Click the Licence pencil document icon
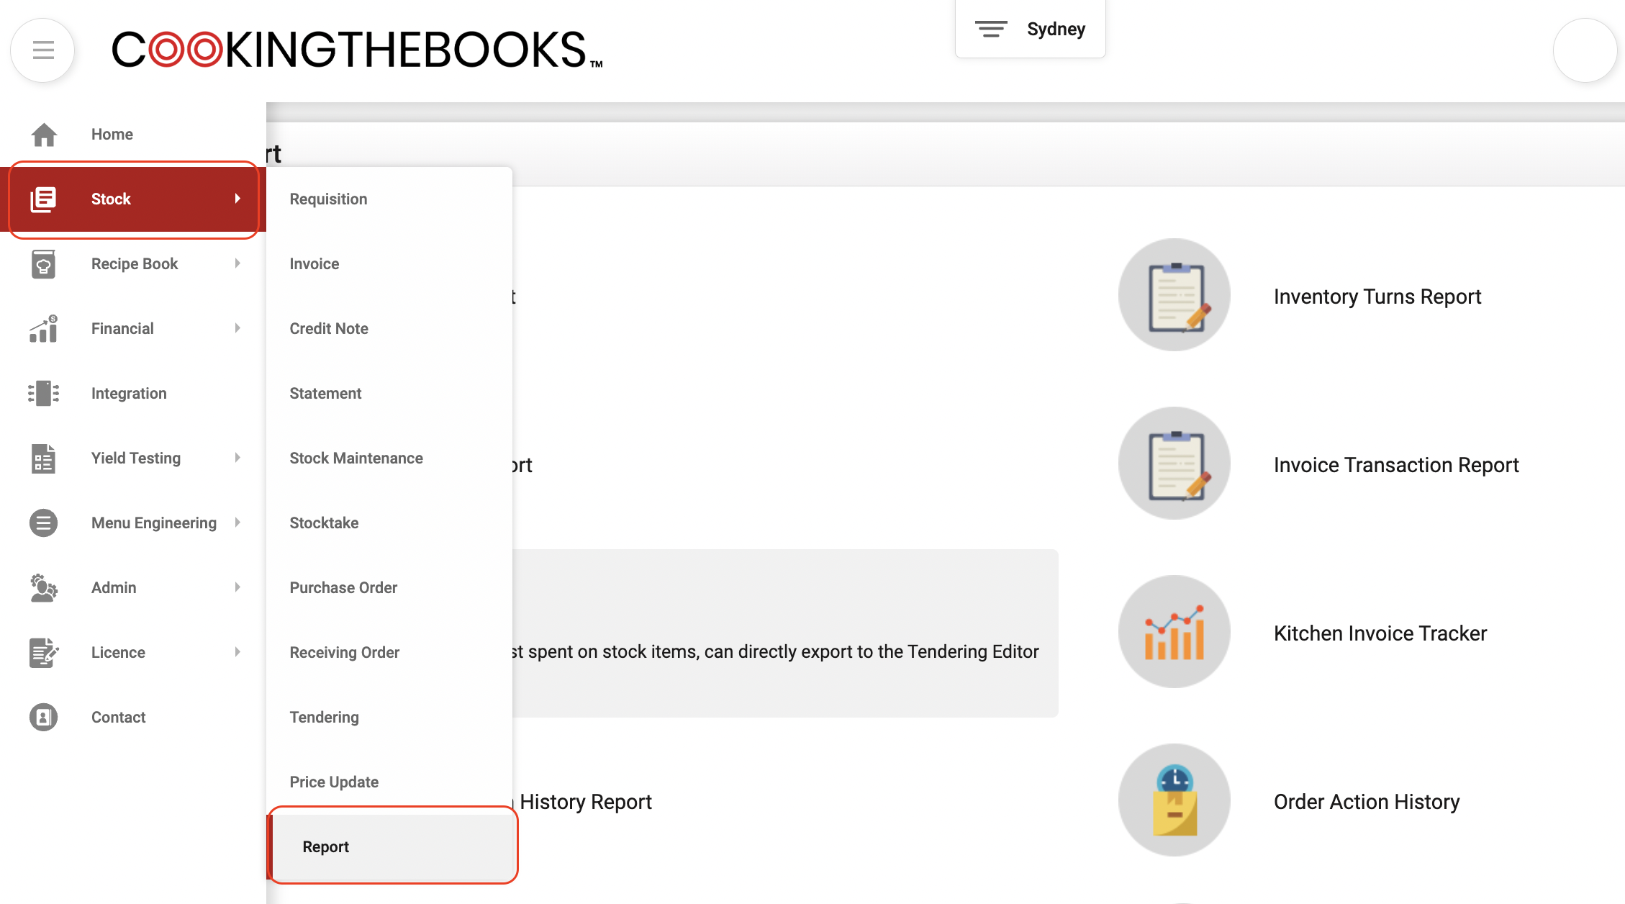The width and height of the screenshot is (1625, 904). [43, 653]
